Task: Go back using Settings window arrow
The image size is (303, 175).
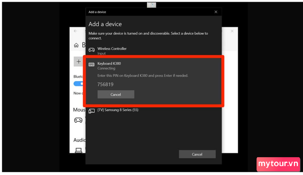Action: (x=75, y=31)
